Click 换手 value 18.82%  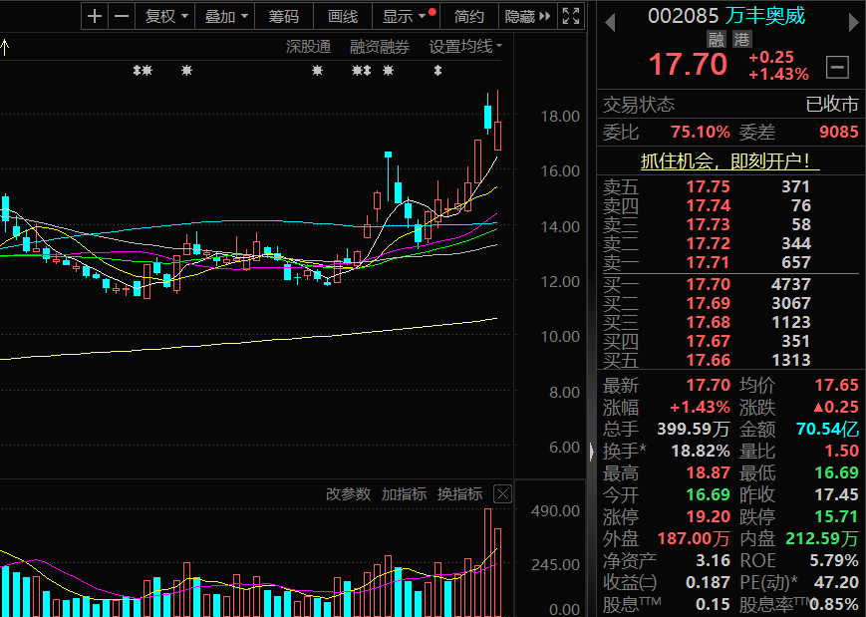pyautogui.click(x=701, y=451)
